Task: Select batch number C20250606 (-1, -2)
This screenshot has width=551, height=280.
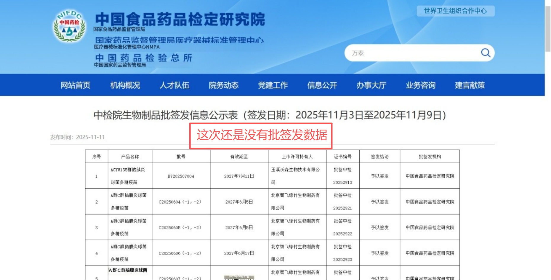Action: click(x=180, y=253)
